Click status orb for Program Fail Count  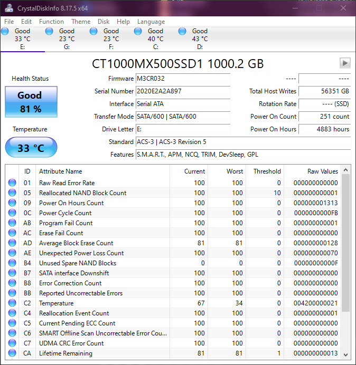[12, 223]
